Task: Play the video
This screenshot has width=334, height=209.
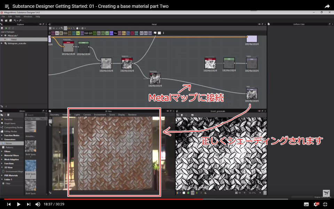Action: click(18, 204)
